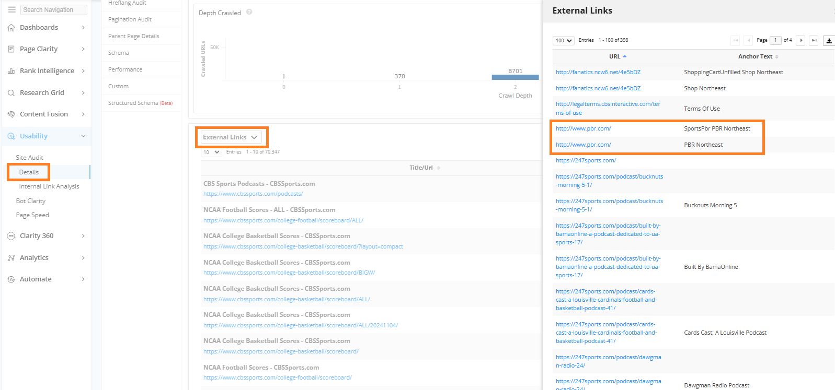The width and height of the screenshot is (835, 390).
Task: Click the Rank Intelligence bar chart icon
Action: point(11,71)
